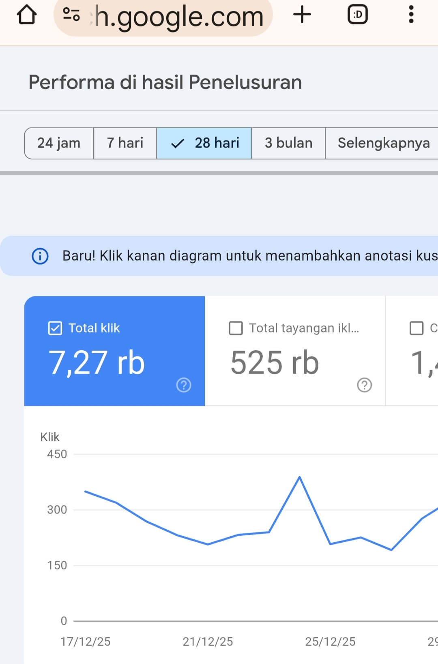Tap the google.com address bar URL
The height and width of the screenshot is (664, 438).
pyautogui.click(x=178, y=17)
